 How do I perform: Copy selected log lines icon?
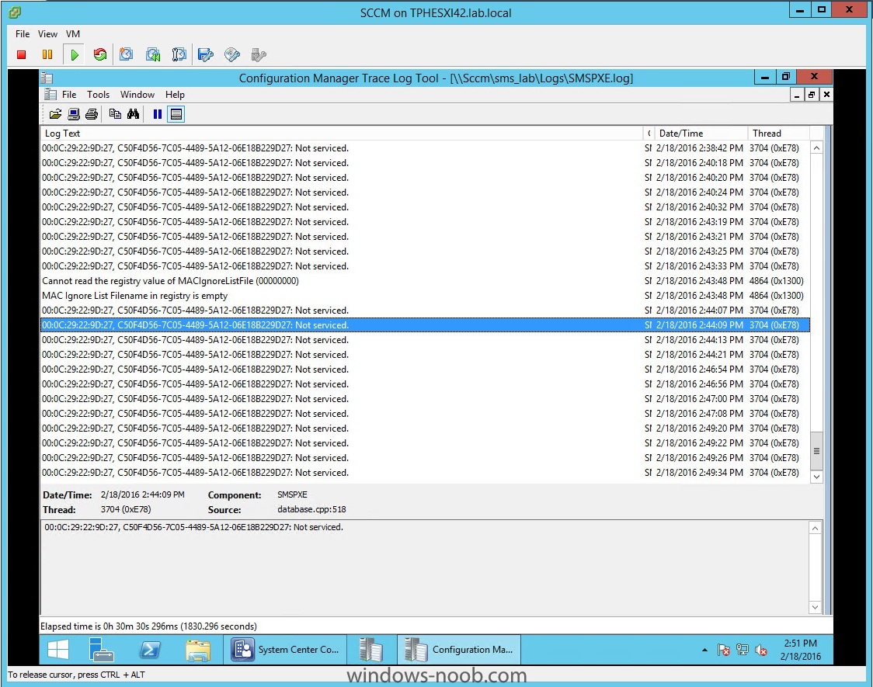(115, 114)
